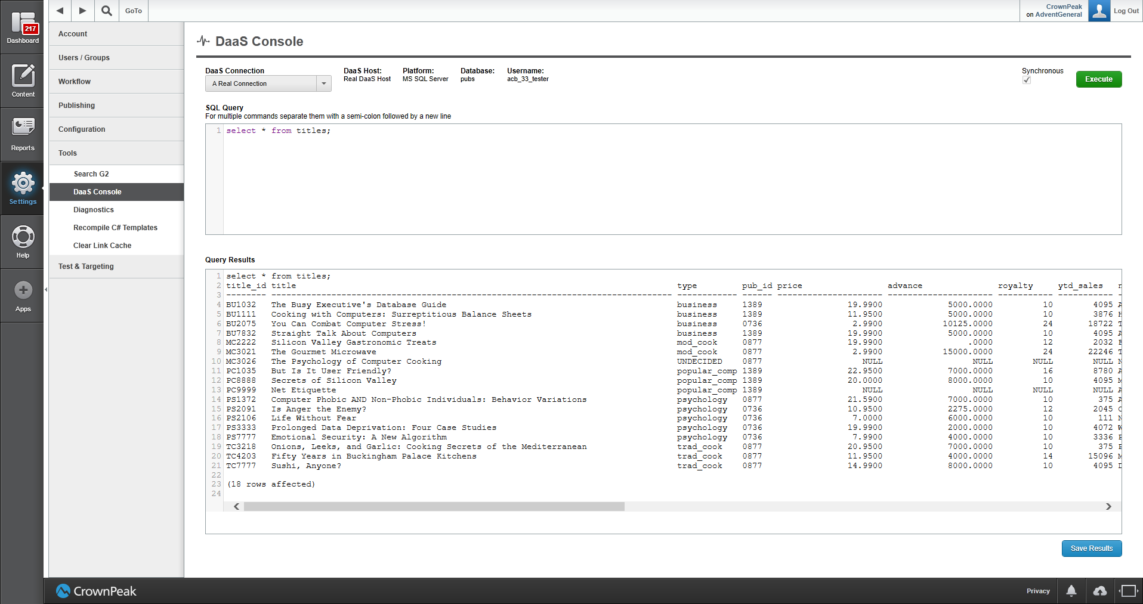Image resolution: width=1143 pixels, height=604 pixels.
Task: Click the user profile avatar icon
Action: (1099, 11)
